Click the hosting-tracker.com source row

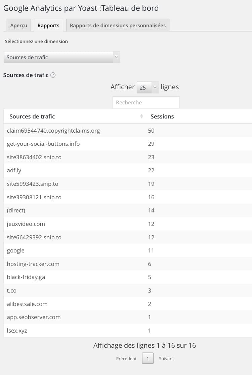point(128,264)
